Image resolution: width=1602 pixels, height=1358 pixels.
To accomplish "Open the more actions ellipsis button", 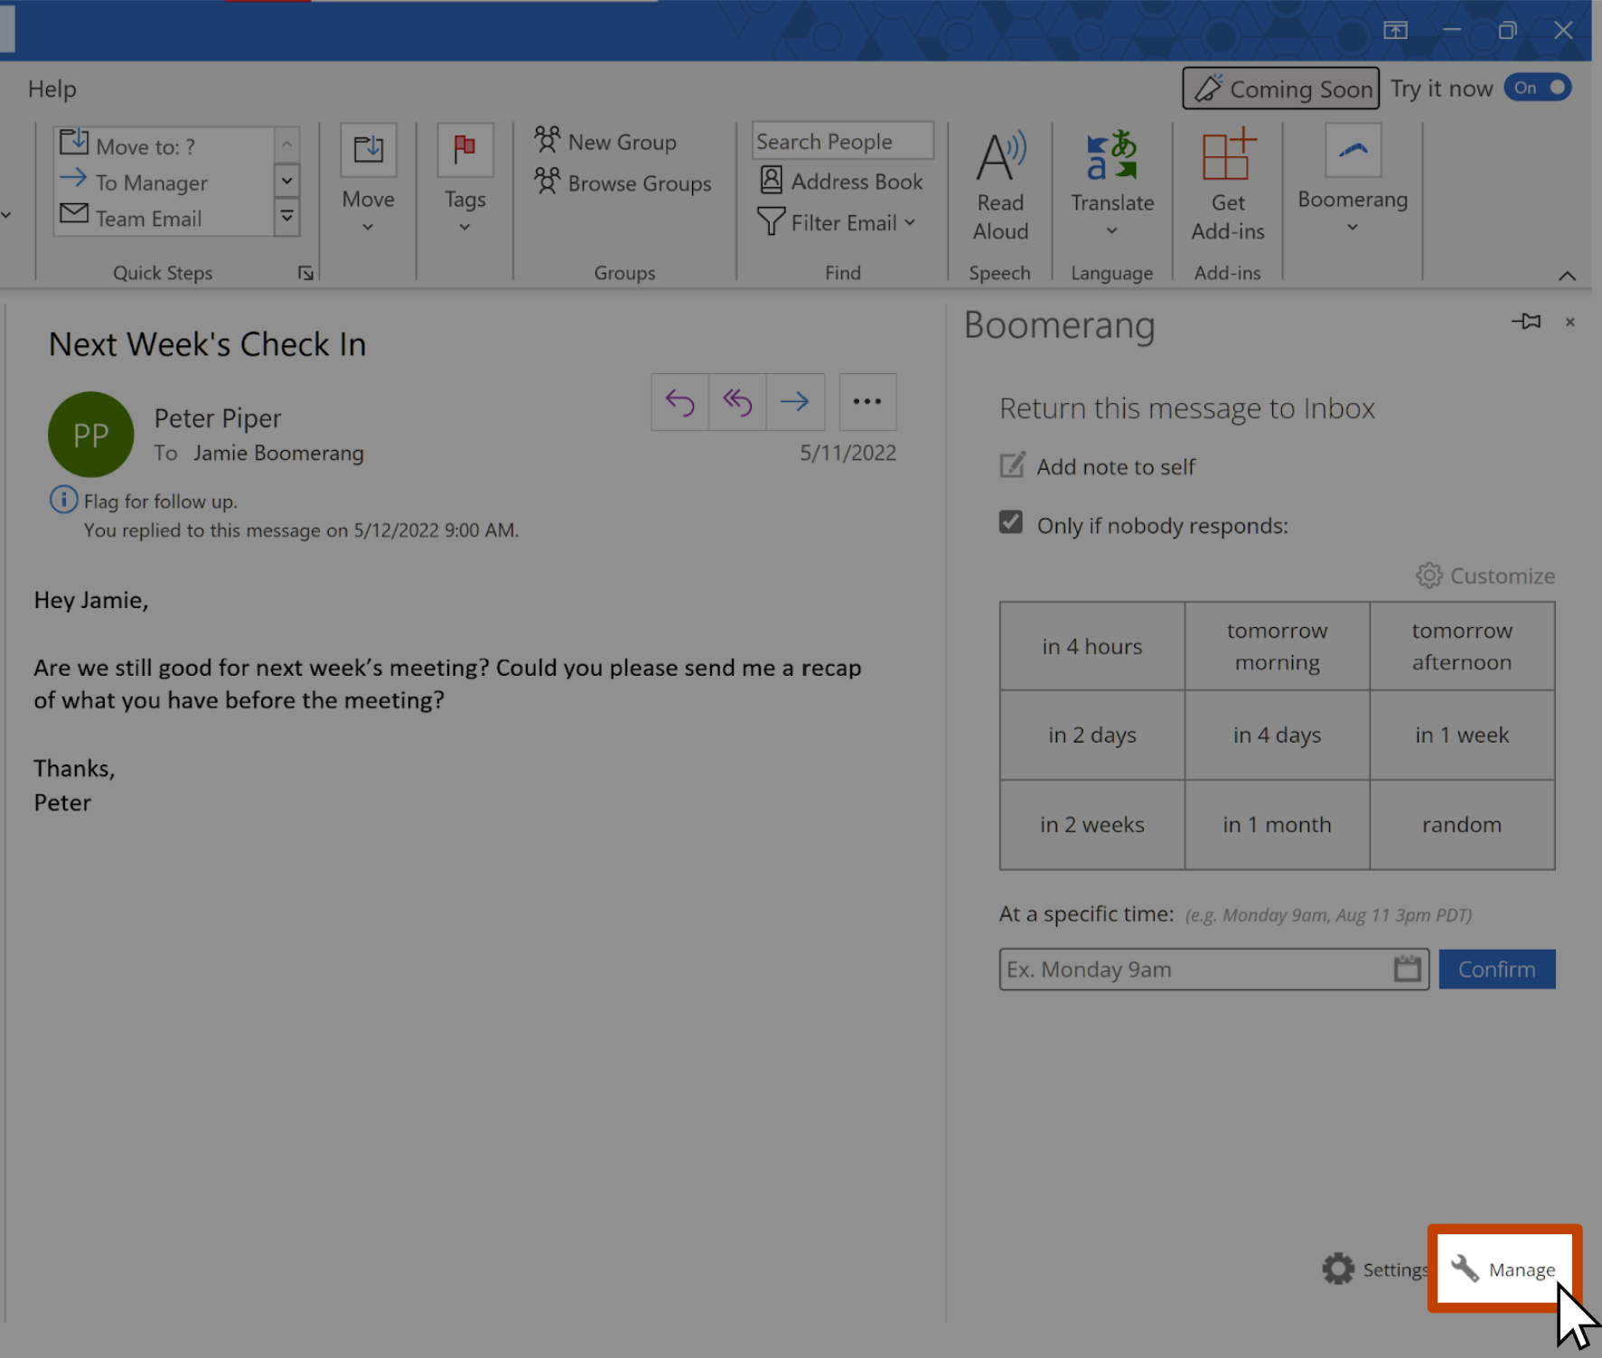I will (867, 402).
